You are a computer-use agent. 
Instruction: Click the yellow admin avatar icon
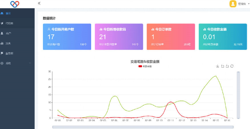tap(233, 4)
